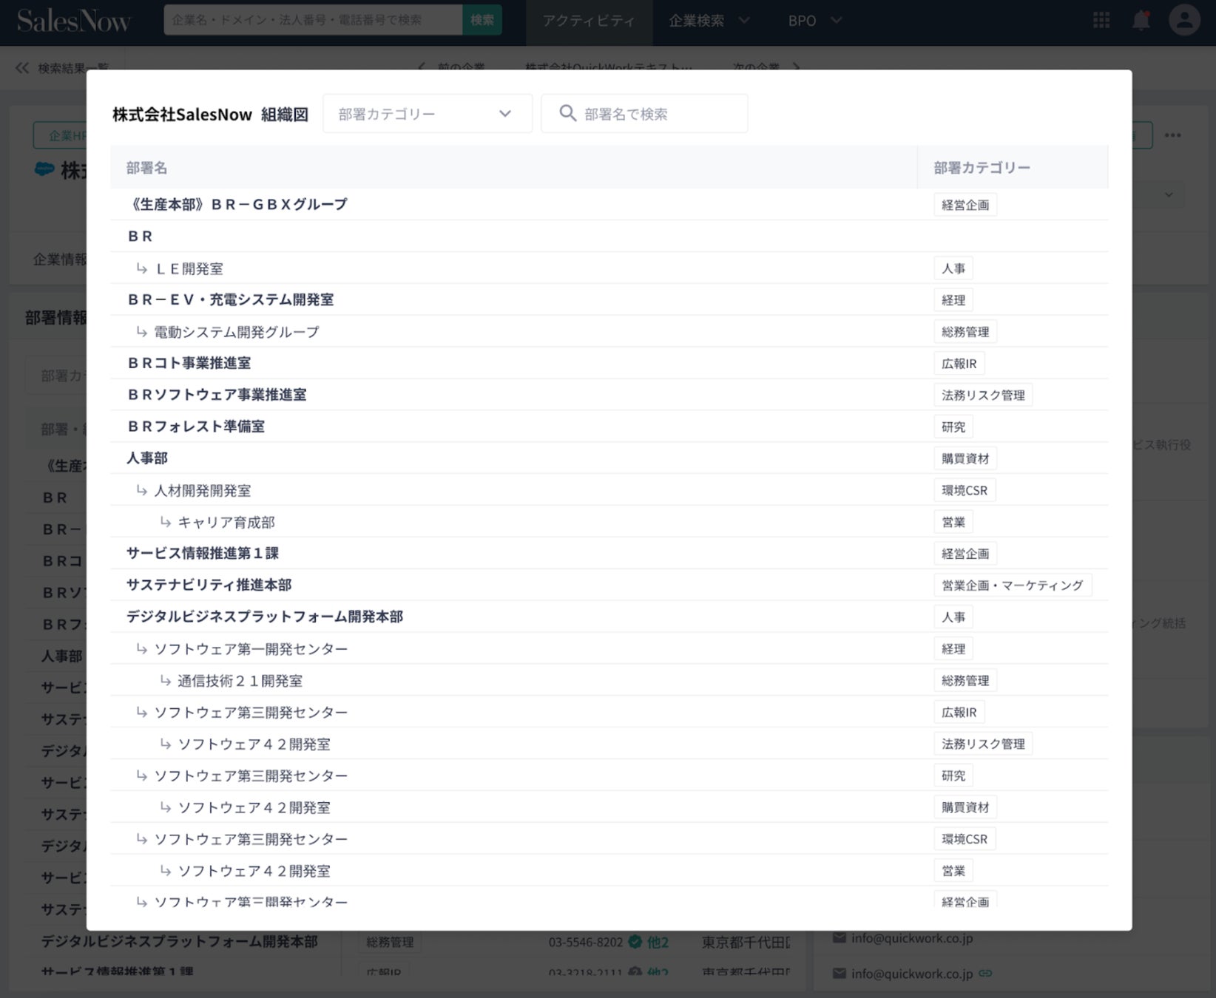This screenshot has width=1216, height=998.
Task: Click the 経営企画 tag in the ＢＲ－ＧＢＸグループ row
Action: (965, 205)
